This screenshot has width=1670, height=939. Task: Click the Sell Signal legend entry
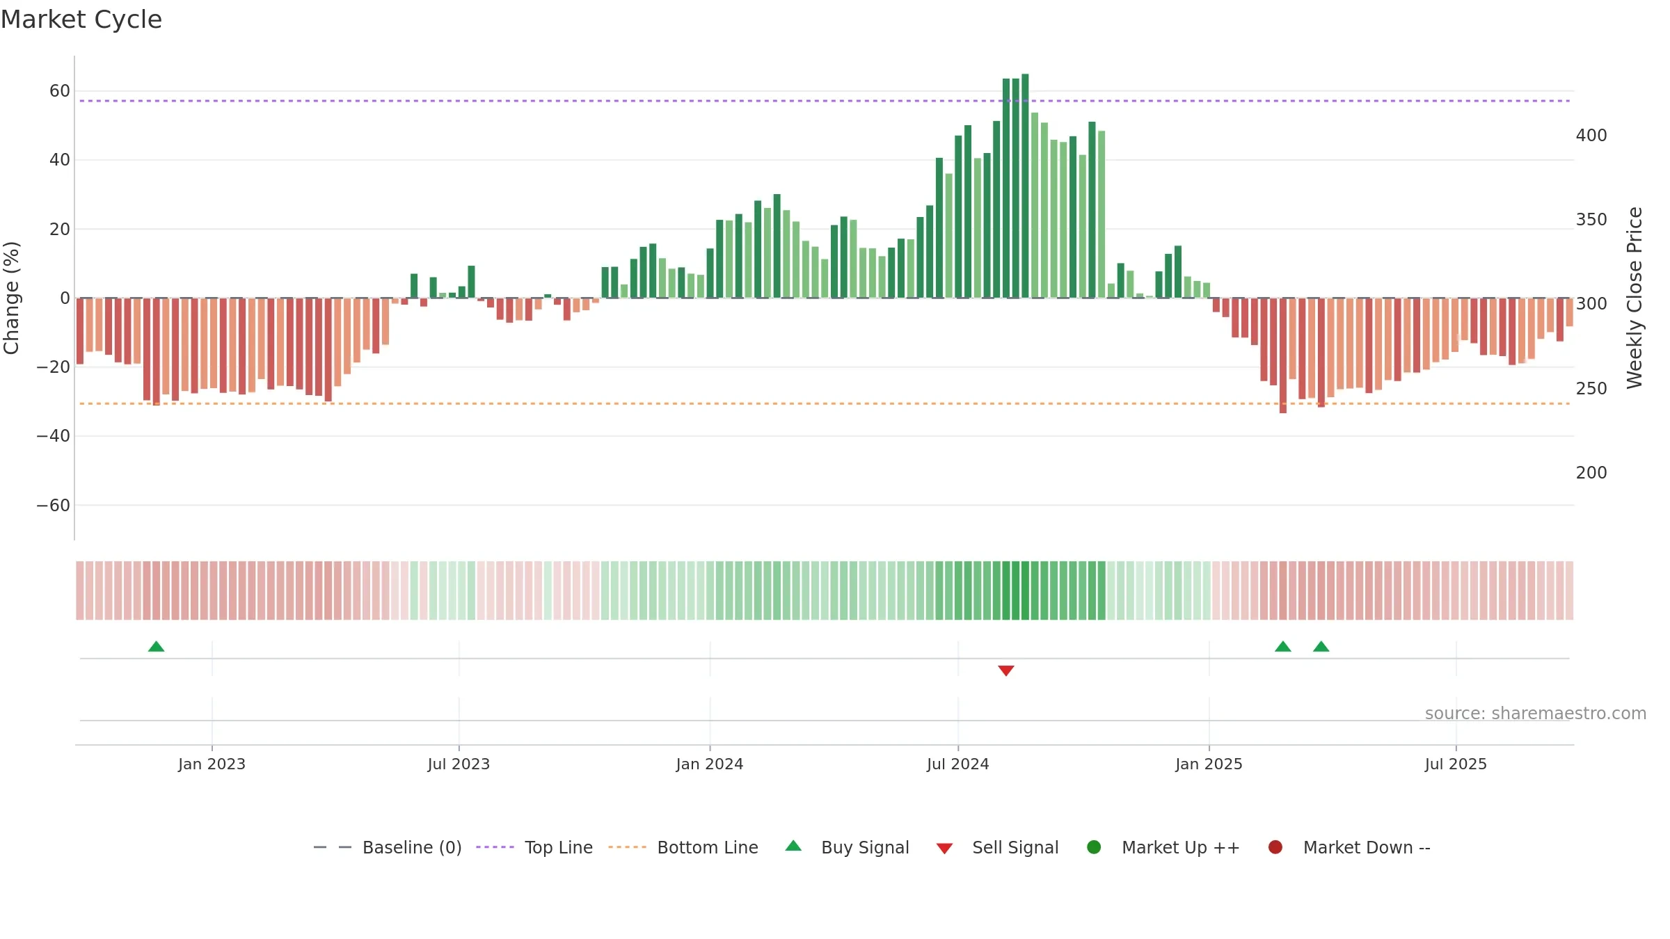[997, 847]
